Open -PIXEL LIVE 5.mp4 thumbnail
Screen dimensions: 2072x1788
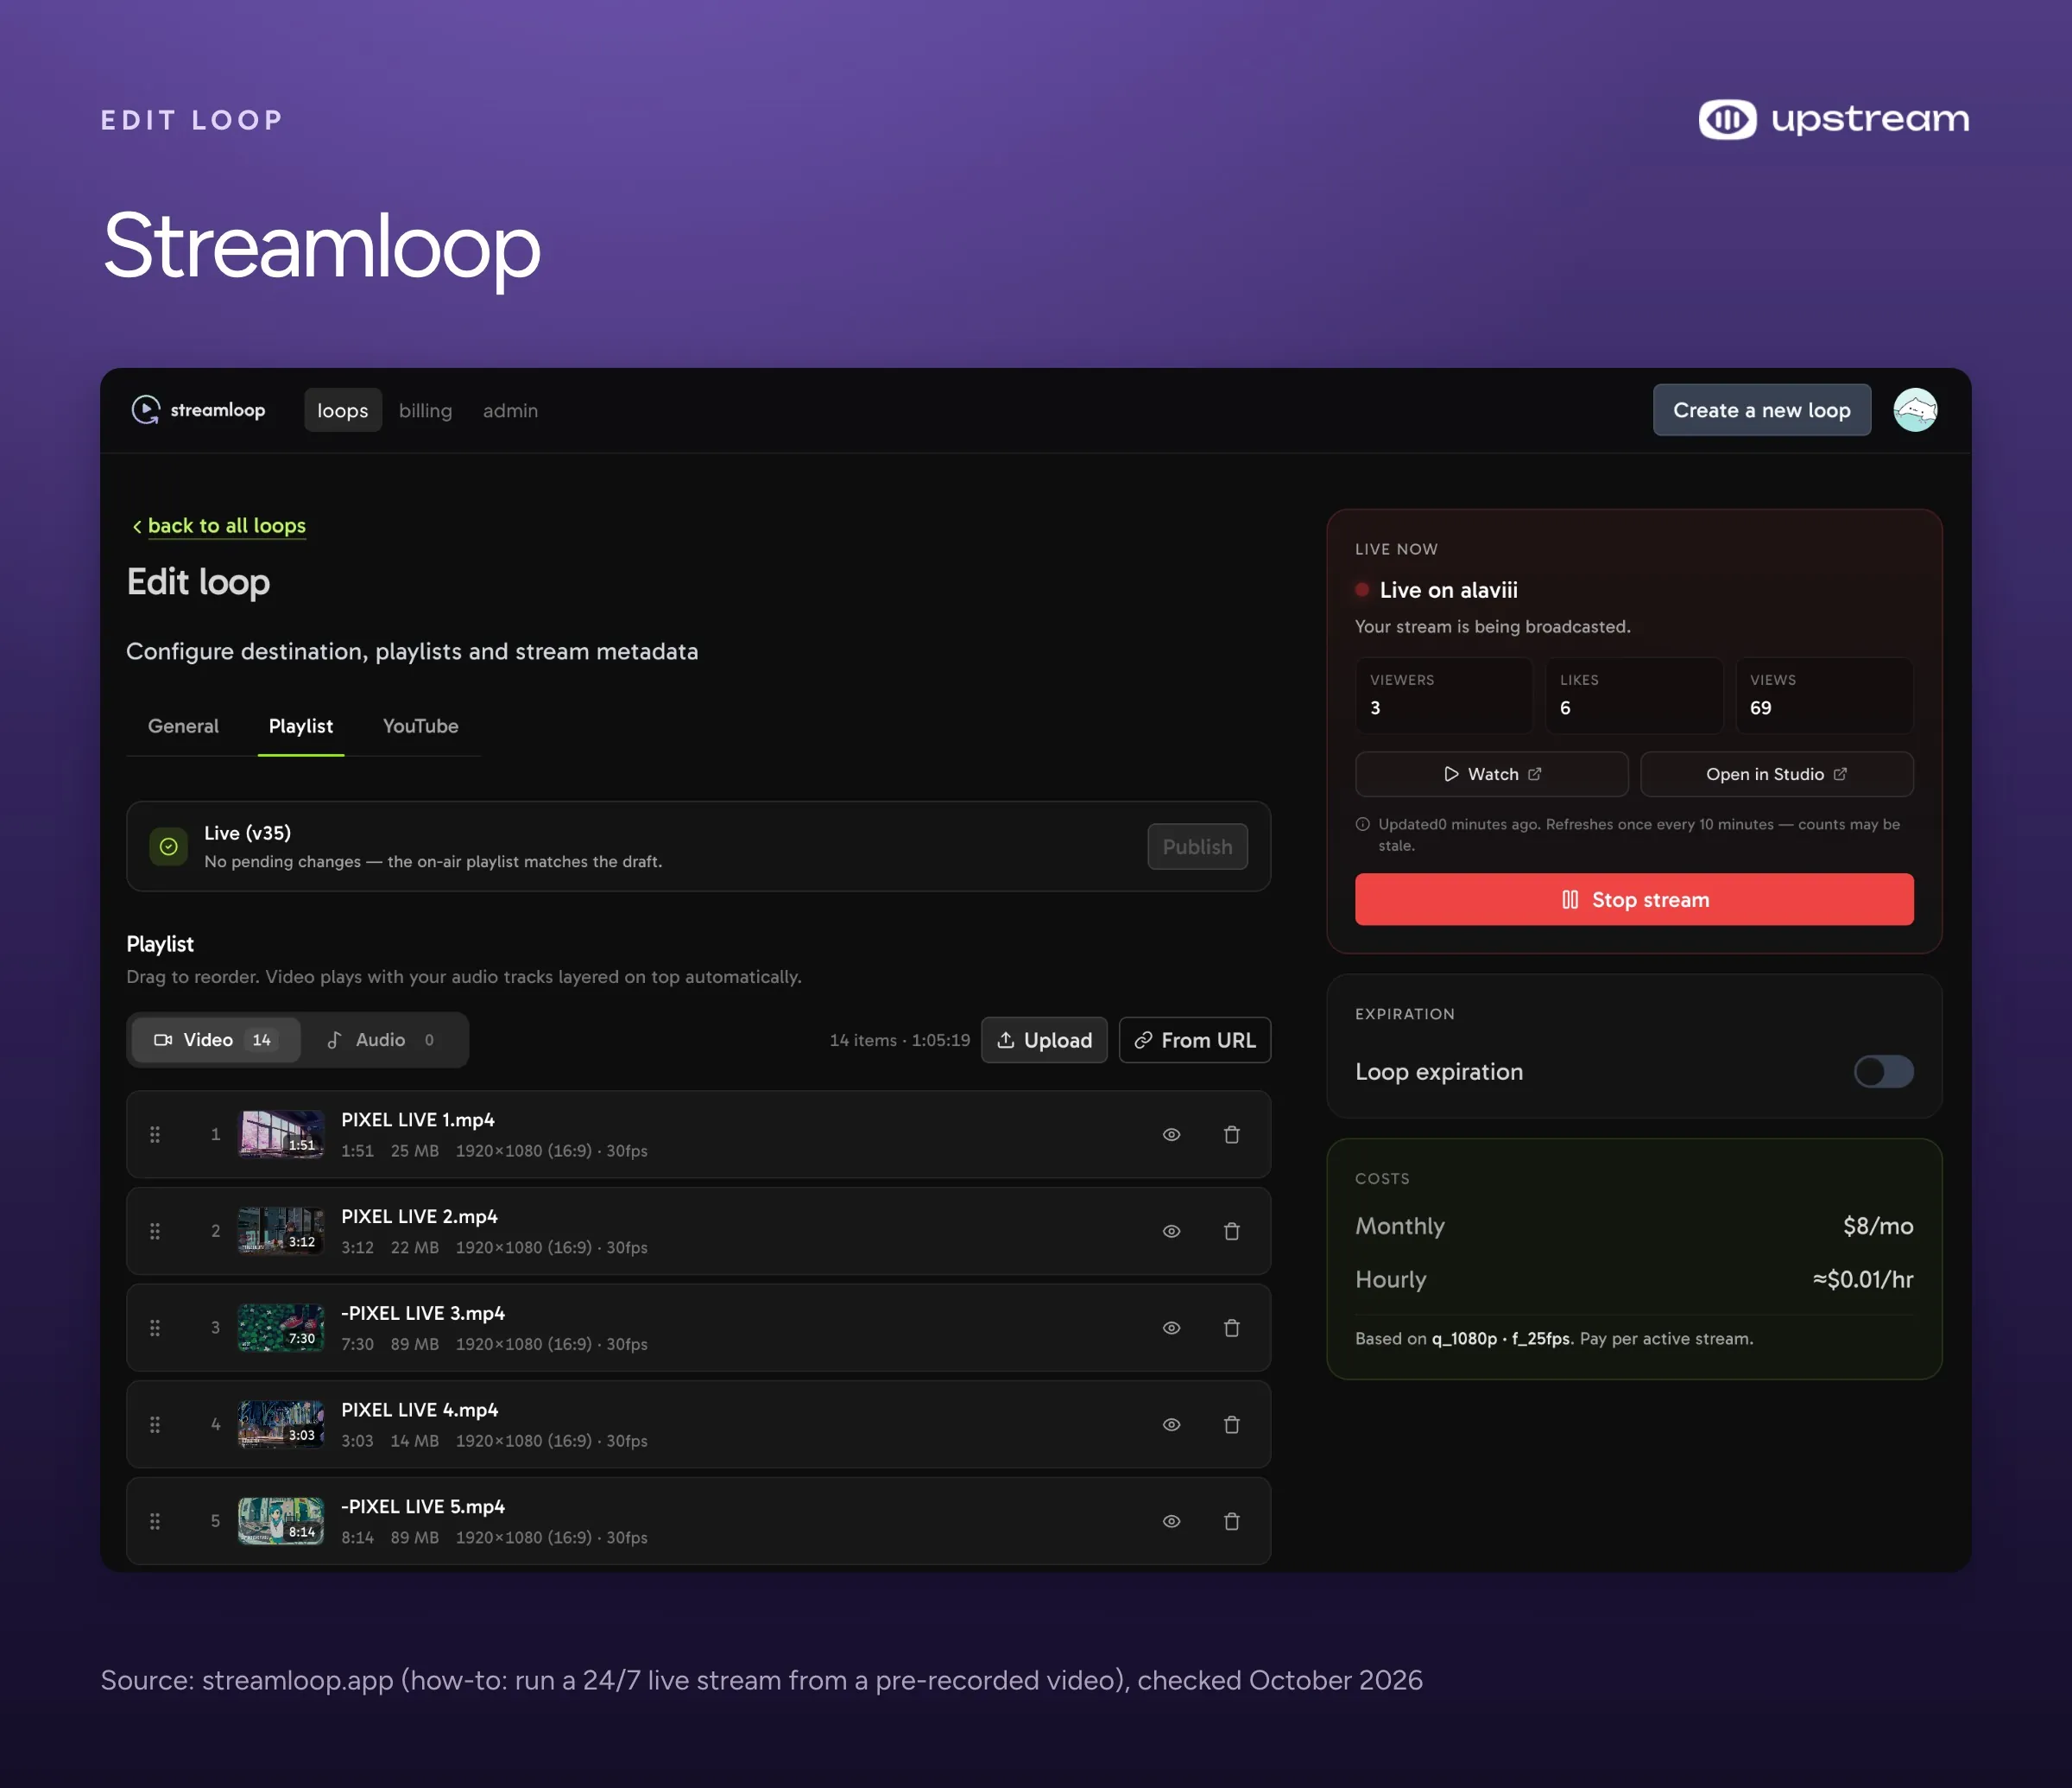281,1521
